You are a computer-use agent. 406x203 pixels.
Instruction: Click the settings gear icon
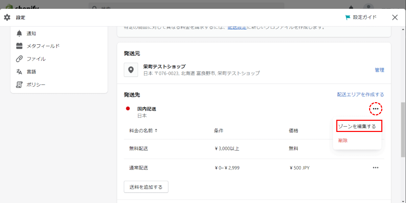(7, 18)
